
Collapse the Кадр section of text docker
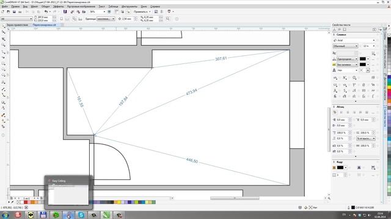pos(334,162)
